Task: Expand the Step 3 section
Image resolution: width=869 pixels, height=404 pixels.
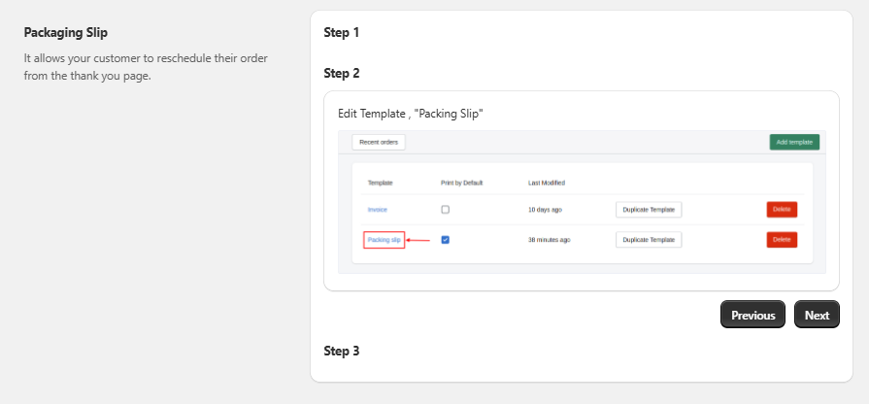Action: point(342,351)
